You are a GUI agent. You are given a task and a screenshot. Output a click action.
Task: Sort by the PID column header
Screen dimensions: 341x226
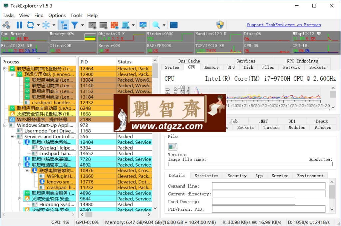98,62
